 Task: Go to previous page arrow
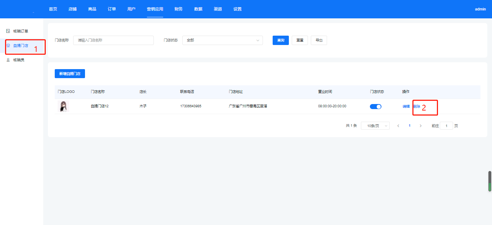[x=398, y=126]
